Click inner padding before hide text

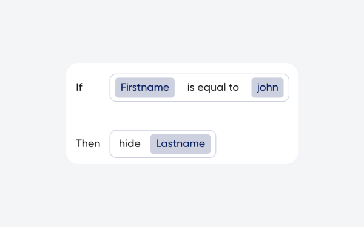(x=115, y=144)
